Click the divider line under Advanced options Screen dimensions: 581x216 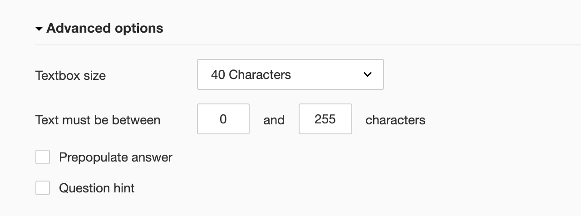(x=308, y=45)
